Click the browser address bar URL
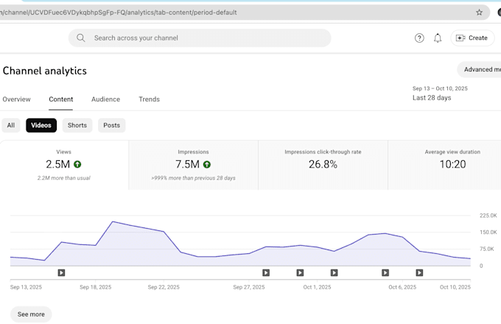The image size is (501, 324). (119, 13)
